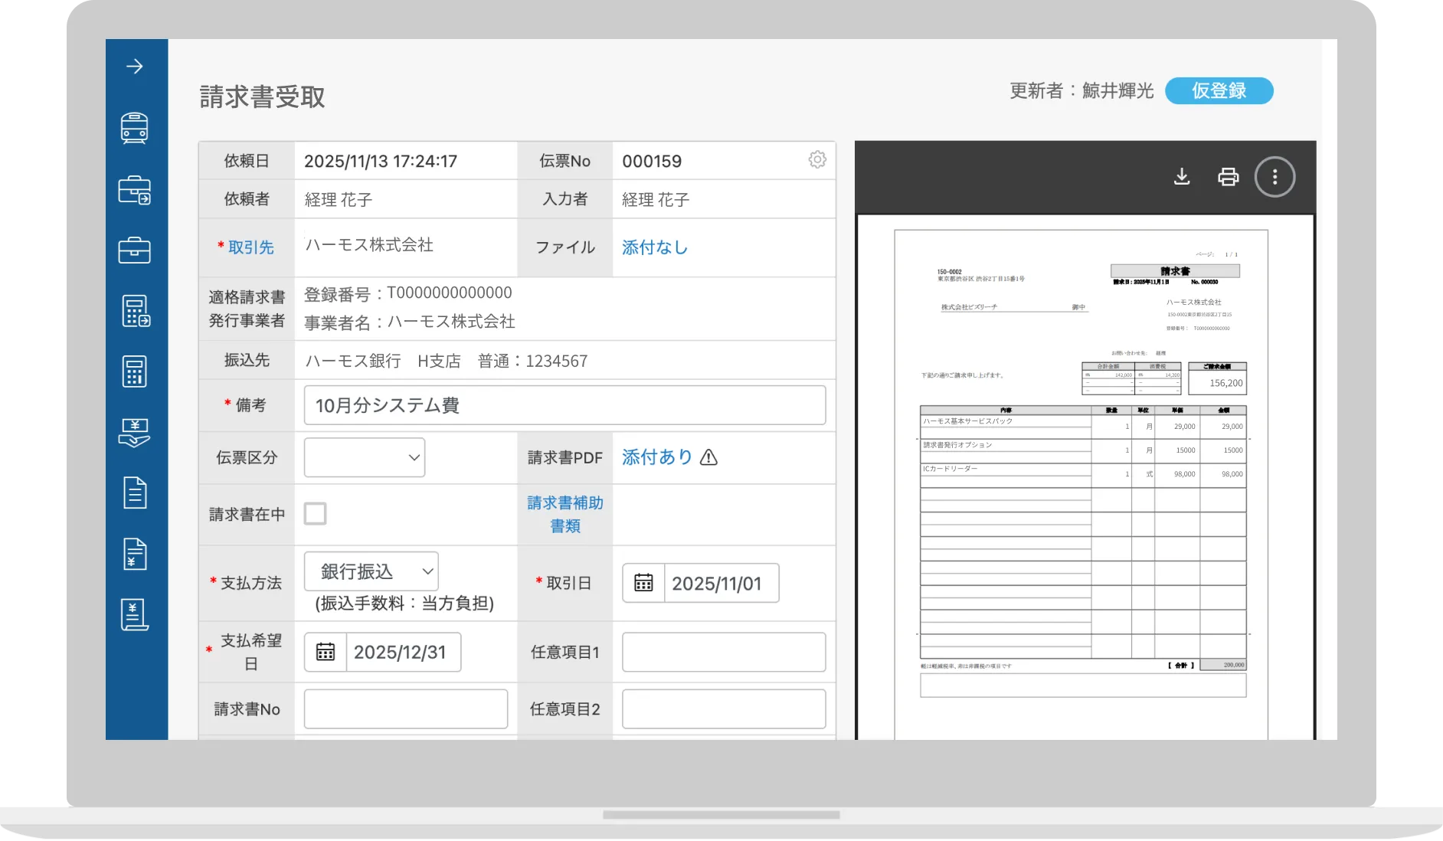Image resolution: width=1443 pixels, height=841 pixels.
Task: Click the 仮登録 status button
Action: pyautogui.click(x=1219, y=90)
